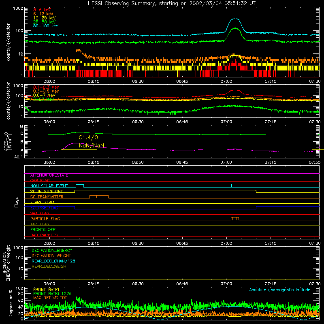This screenshot has width=324, height=324.
Task: Click the 0.3-0.8 MeV legend label
Action: click(46, 91)
